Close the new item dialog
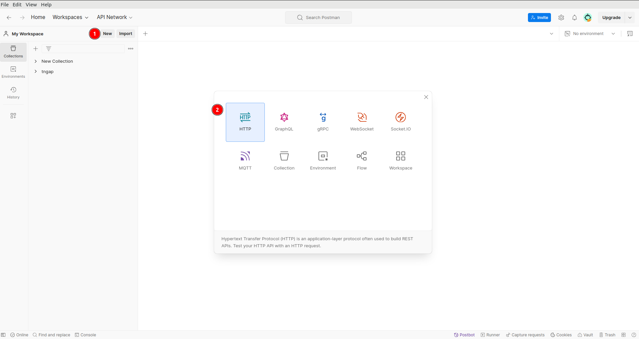 [426, 97]
